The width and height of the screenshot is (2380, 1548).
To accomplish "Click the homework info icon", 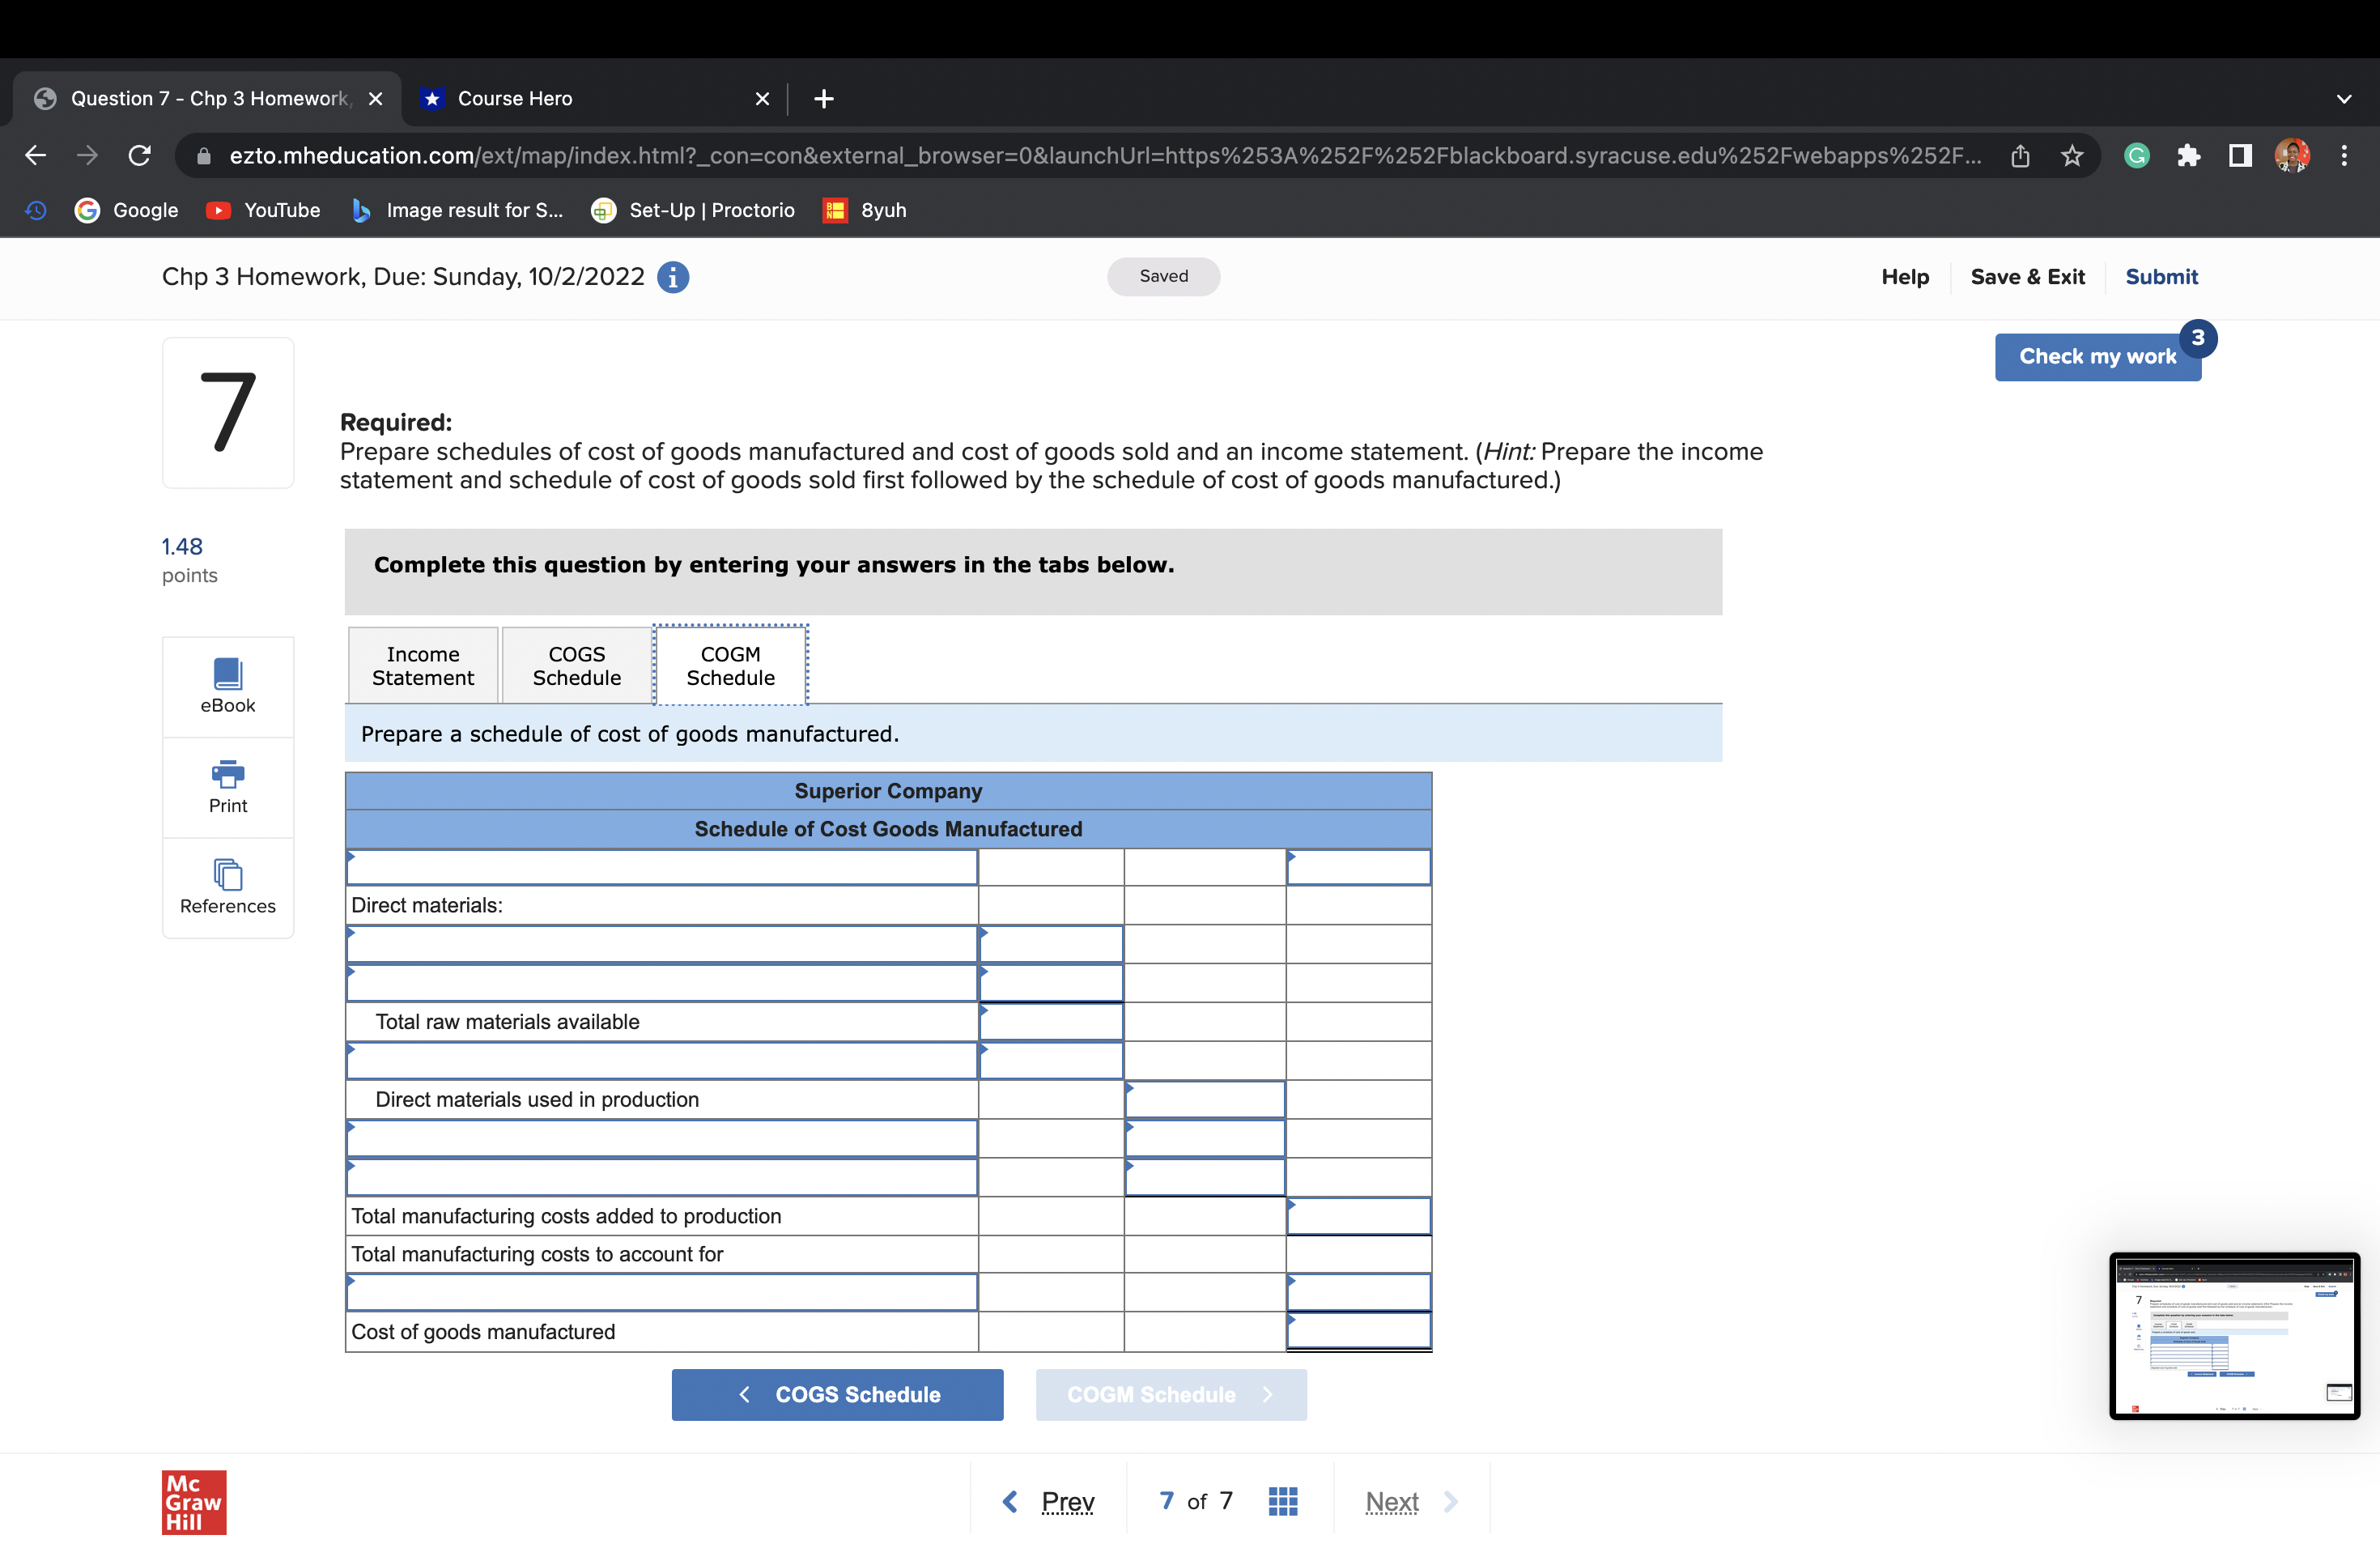I will tap(673, 277).
